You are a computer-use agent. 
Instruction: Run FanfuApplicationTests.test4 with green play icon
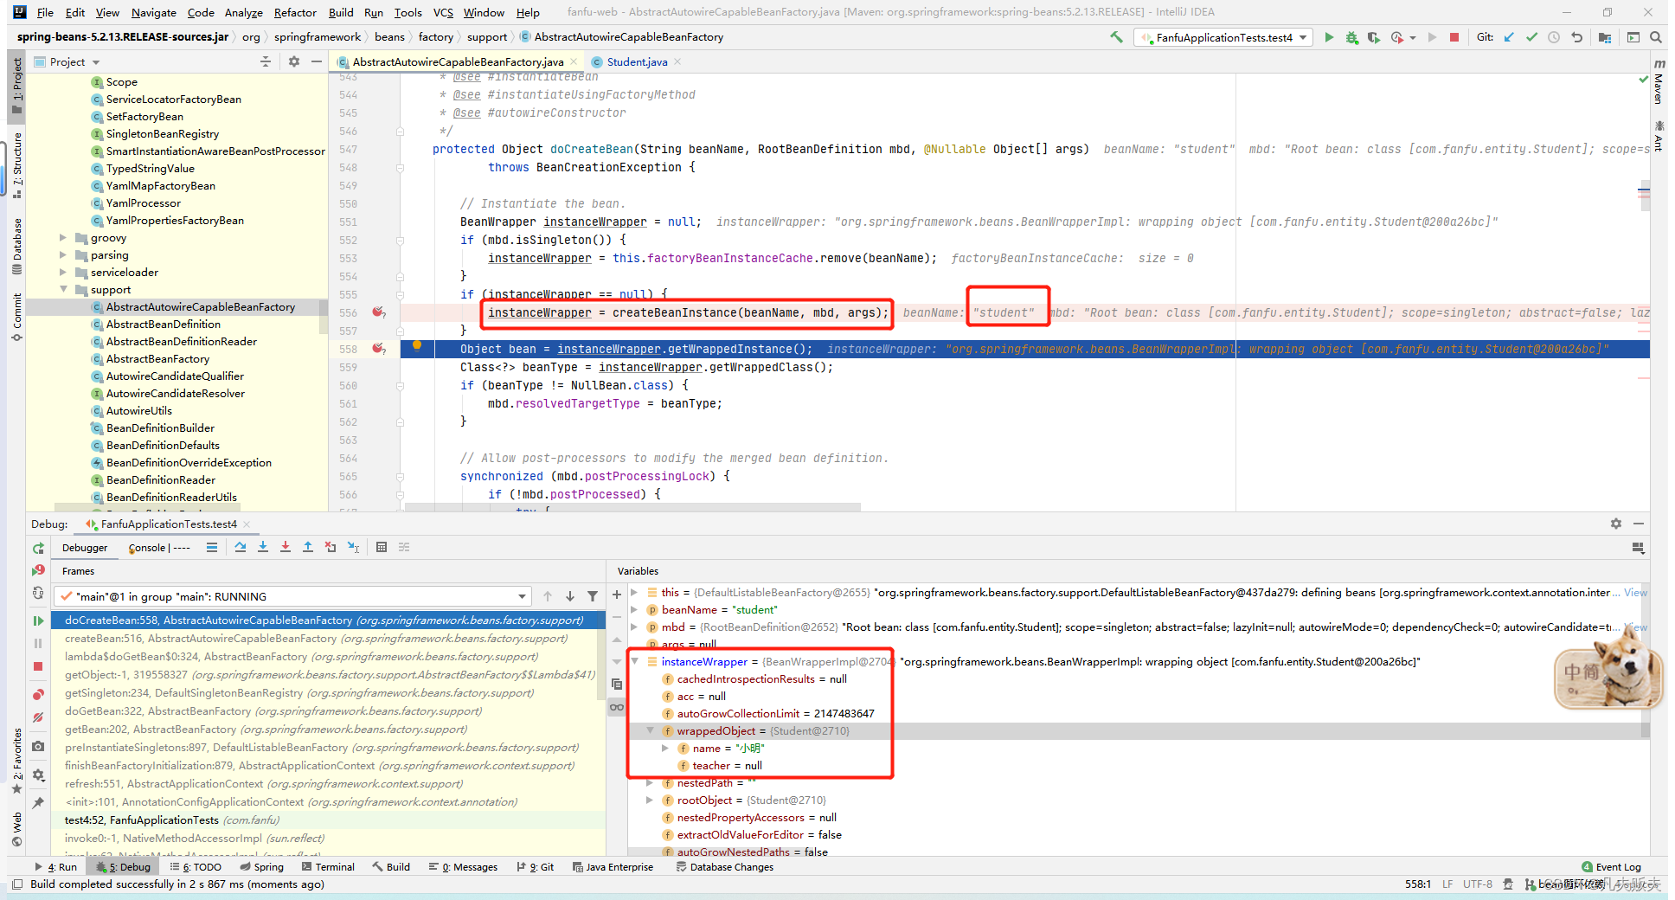click(x=1329, y=37)
